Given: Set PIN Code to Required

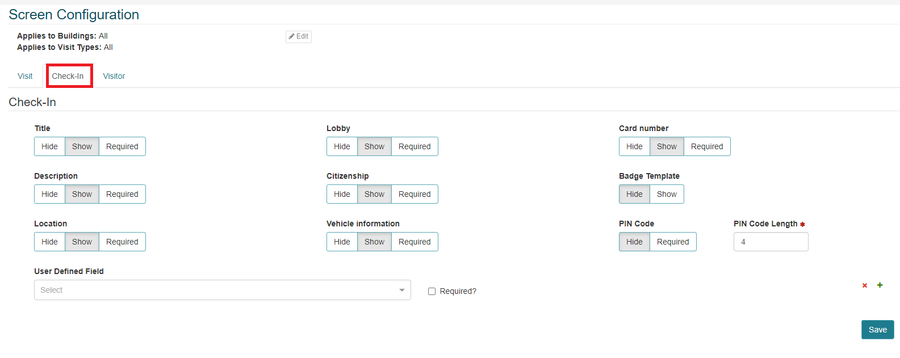Looking at the screenshot, I should tap(672, 242).
